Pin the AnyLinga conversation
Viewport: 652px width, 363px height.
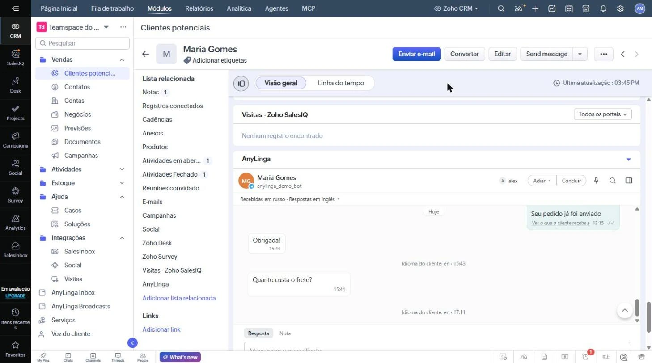click(x=596, y=181)
